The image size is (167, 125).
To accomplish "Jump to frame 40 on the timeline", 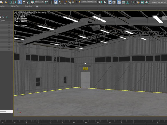I will 74,123.
